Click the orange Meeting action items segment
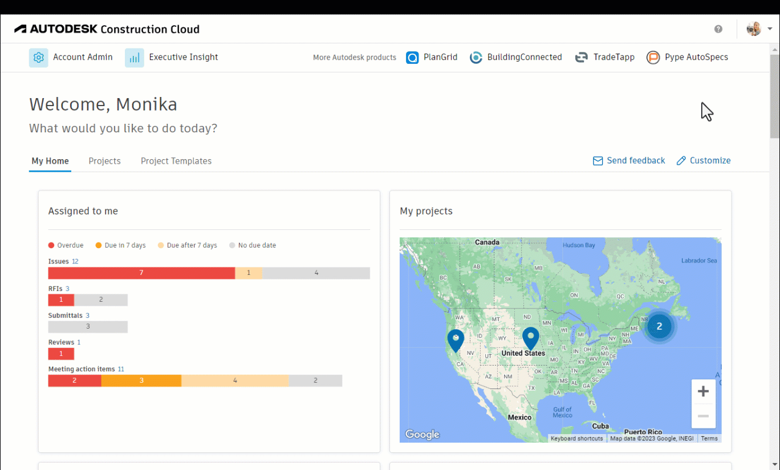 coord(141,380)
